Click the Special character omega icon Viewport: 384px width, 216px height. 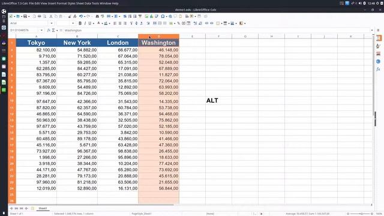click(x=163, y=16)
